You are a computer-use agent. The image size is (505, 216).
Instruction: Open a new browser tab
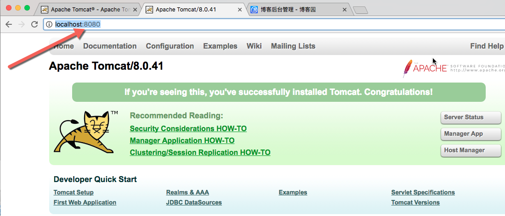[360, 11]
